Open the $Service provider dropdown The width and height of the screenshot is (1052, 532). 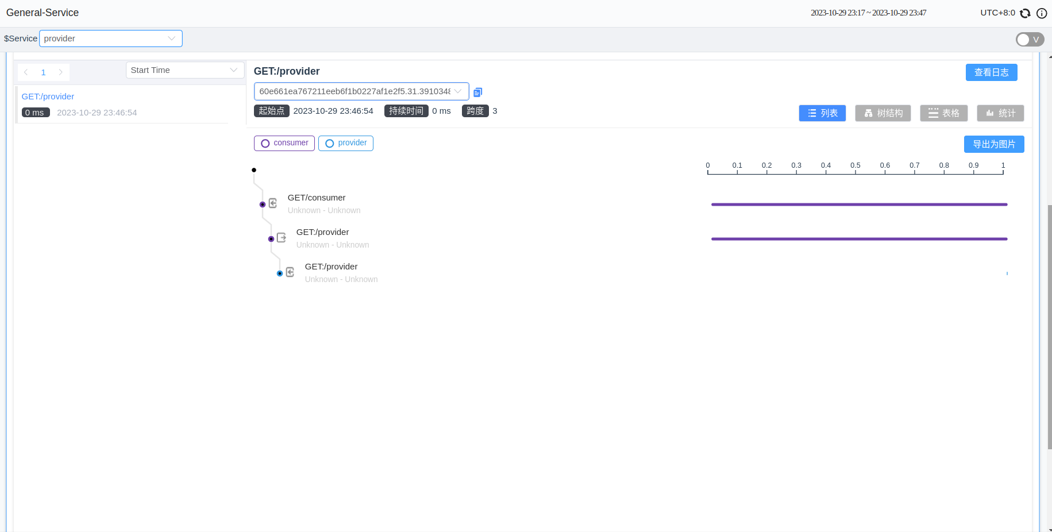tap(110, 38)
